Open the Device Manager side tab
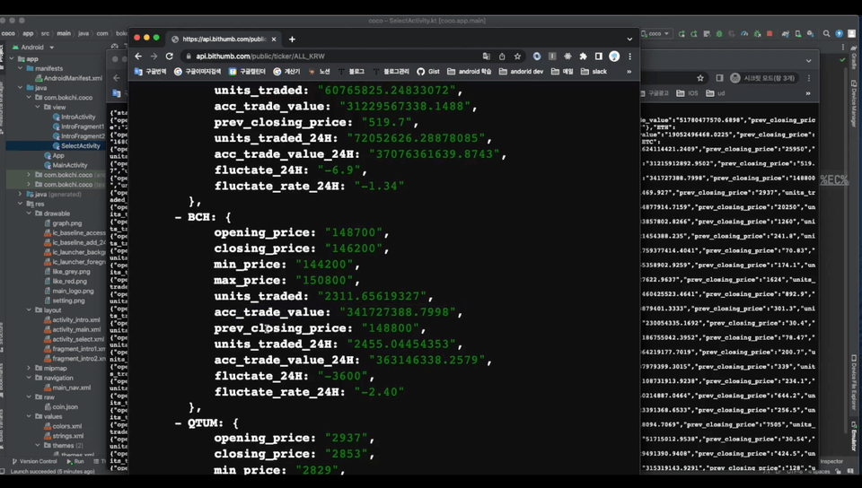 click(854, 102)
